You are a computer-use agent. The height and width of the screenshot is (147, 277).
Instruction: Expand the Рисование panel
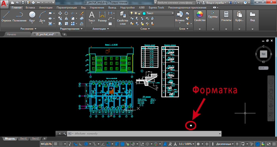(x=28, y=29)
